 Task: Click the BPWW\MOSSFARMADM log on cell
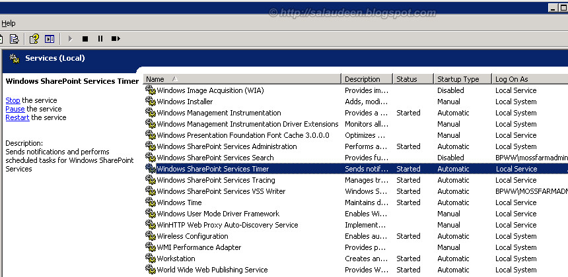(532, 191)
